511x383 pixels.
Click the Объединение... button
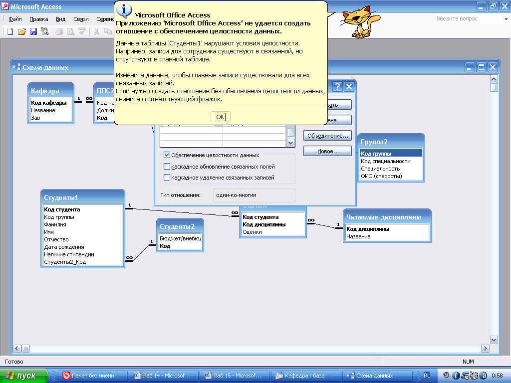click(327, 136)
